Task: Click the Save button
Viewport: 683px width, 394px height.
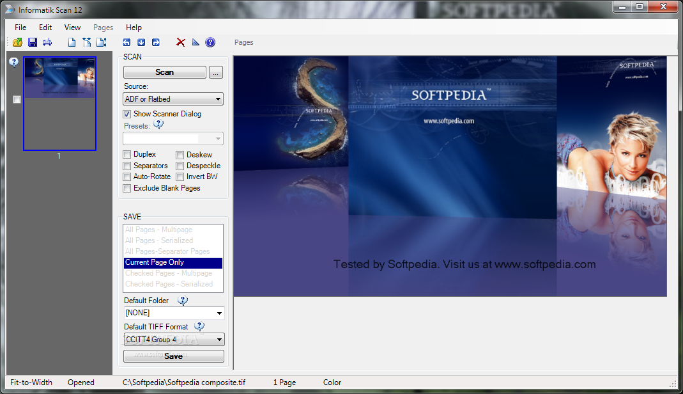Action: click(x=174, y=356)
